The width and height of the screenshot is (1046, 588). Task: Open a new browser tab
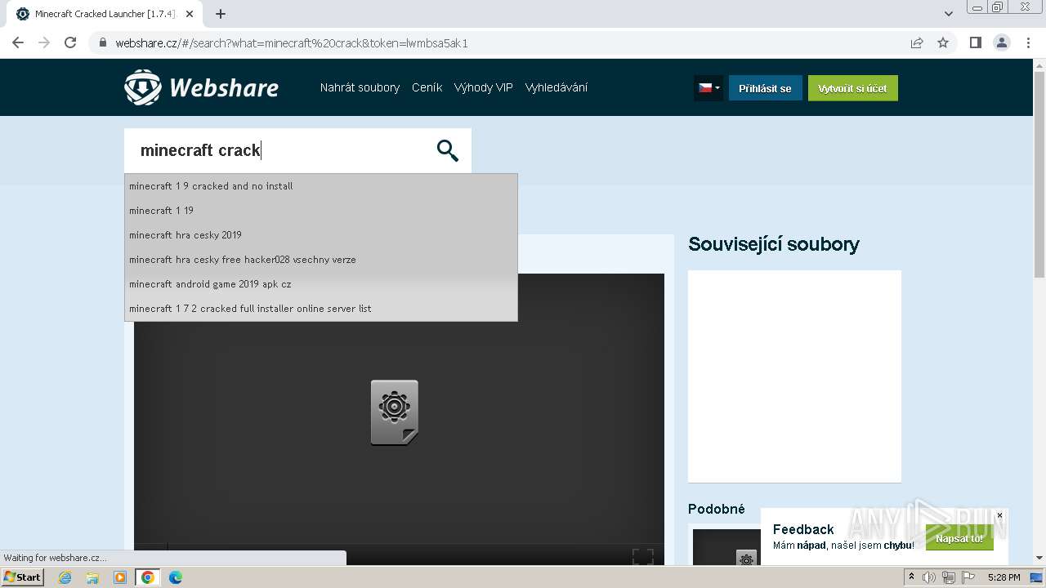click(x=221, y=14)
